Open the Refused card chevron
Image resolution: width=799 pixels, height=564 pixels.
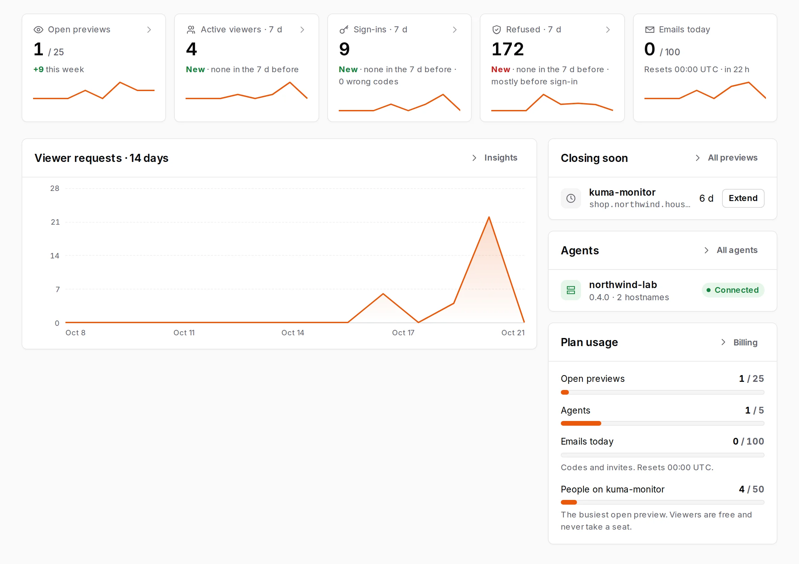(608, 30)
